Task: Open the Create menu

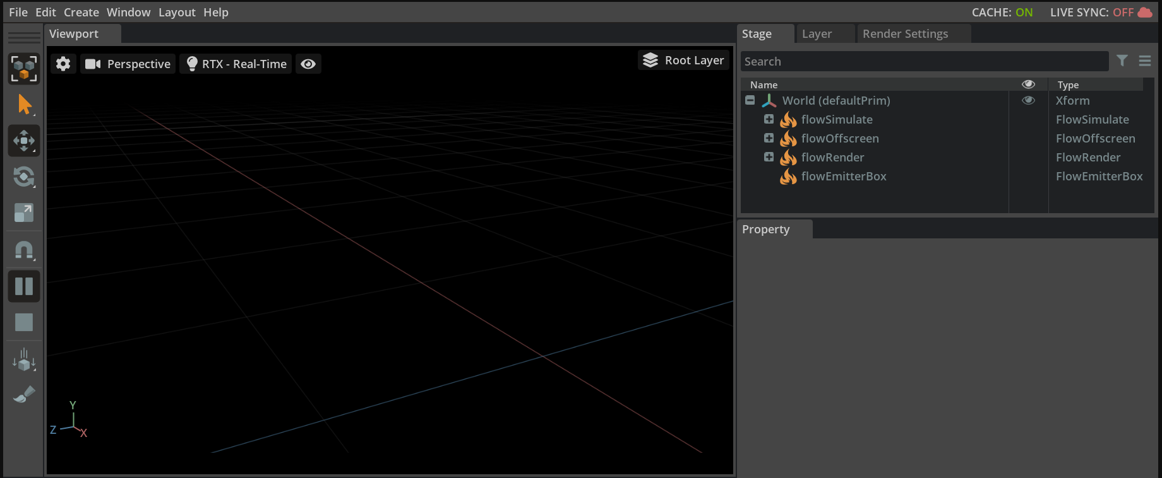Action: pyautogui.click(x=81, y=12)
